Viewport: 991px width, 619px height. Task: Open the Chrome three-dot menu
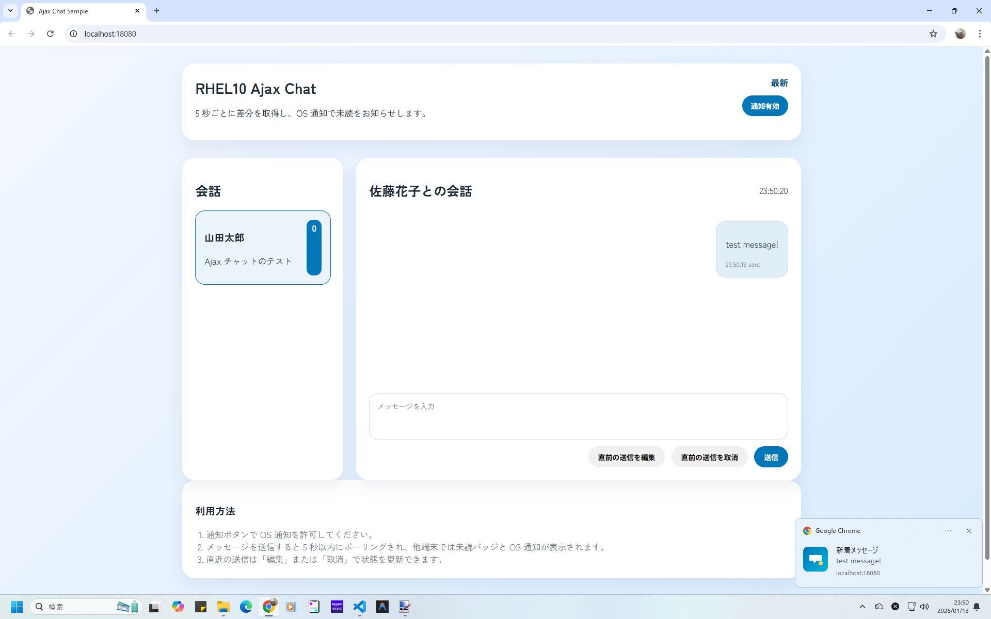[979, 34]
